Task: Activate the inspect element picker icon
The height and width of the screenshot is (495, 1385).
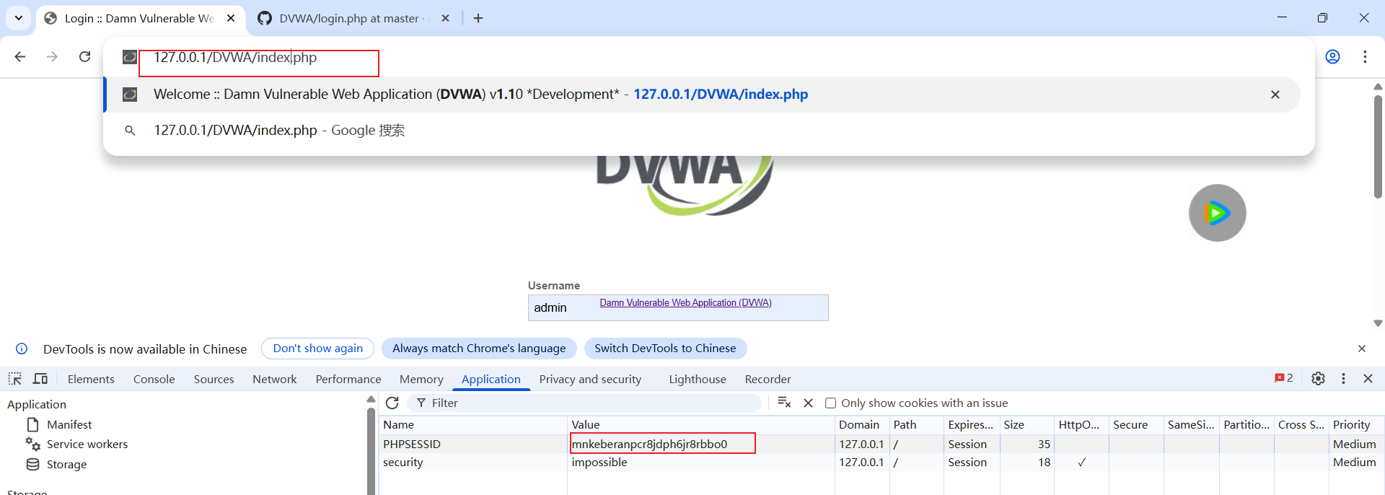Action: [15, 379]
